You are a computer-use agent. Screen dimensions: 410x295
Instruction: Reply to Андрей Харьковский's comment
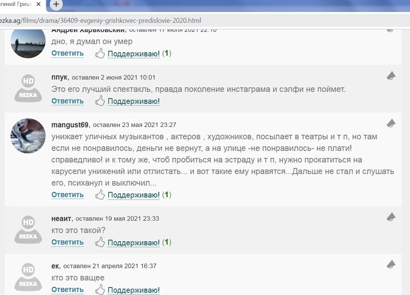point(67,53)
